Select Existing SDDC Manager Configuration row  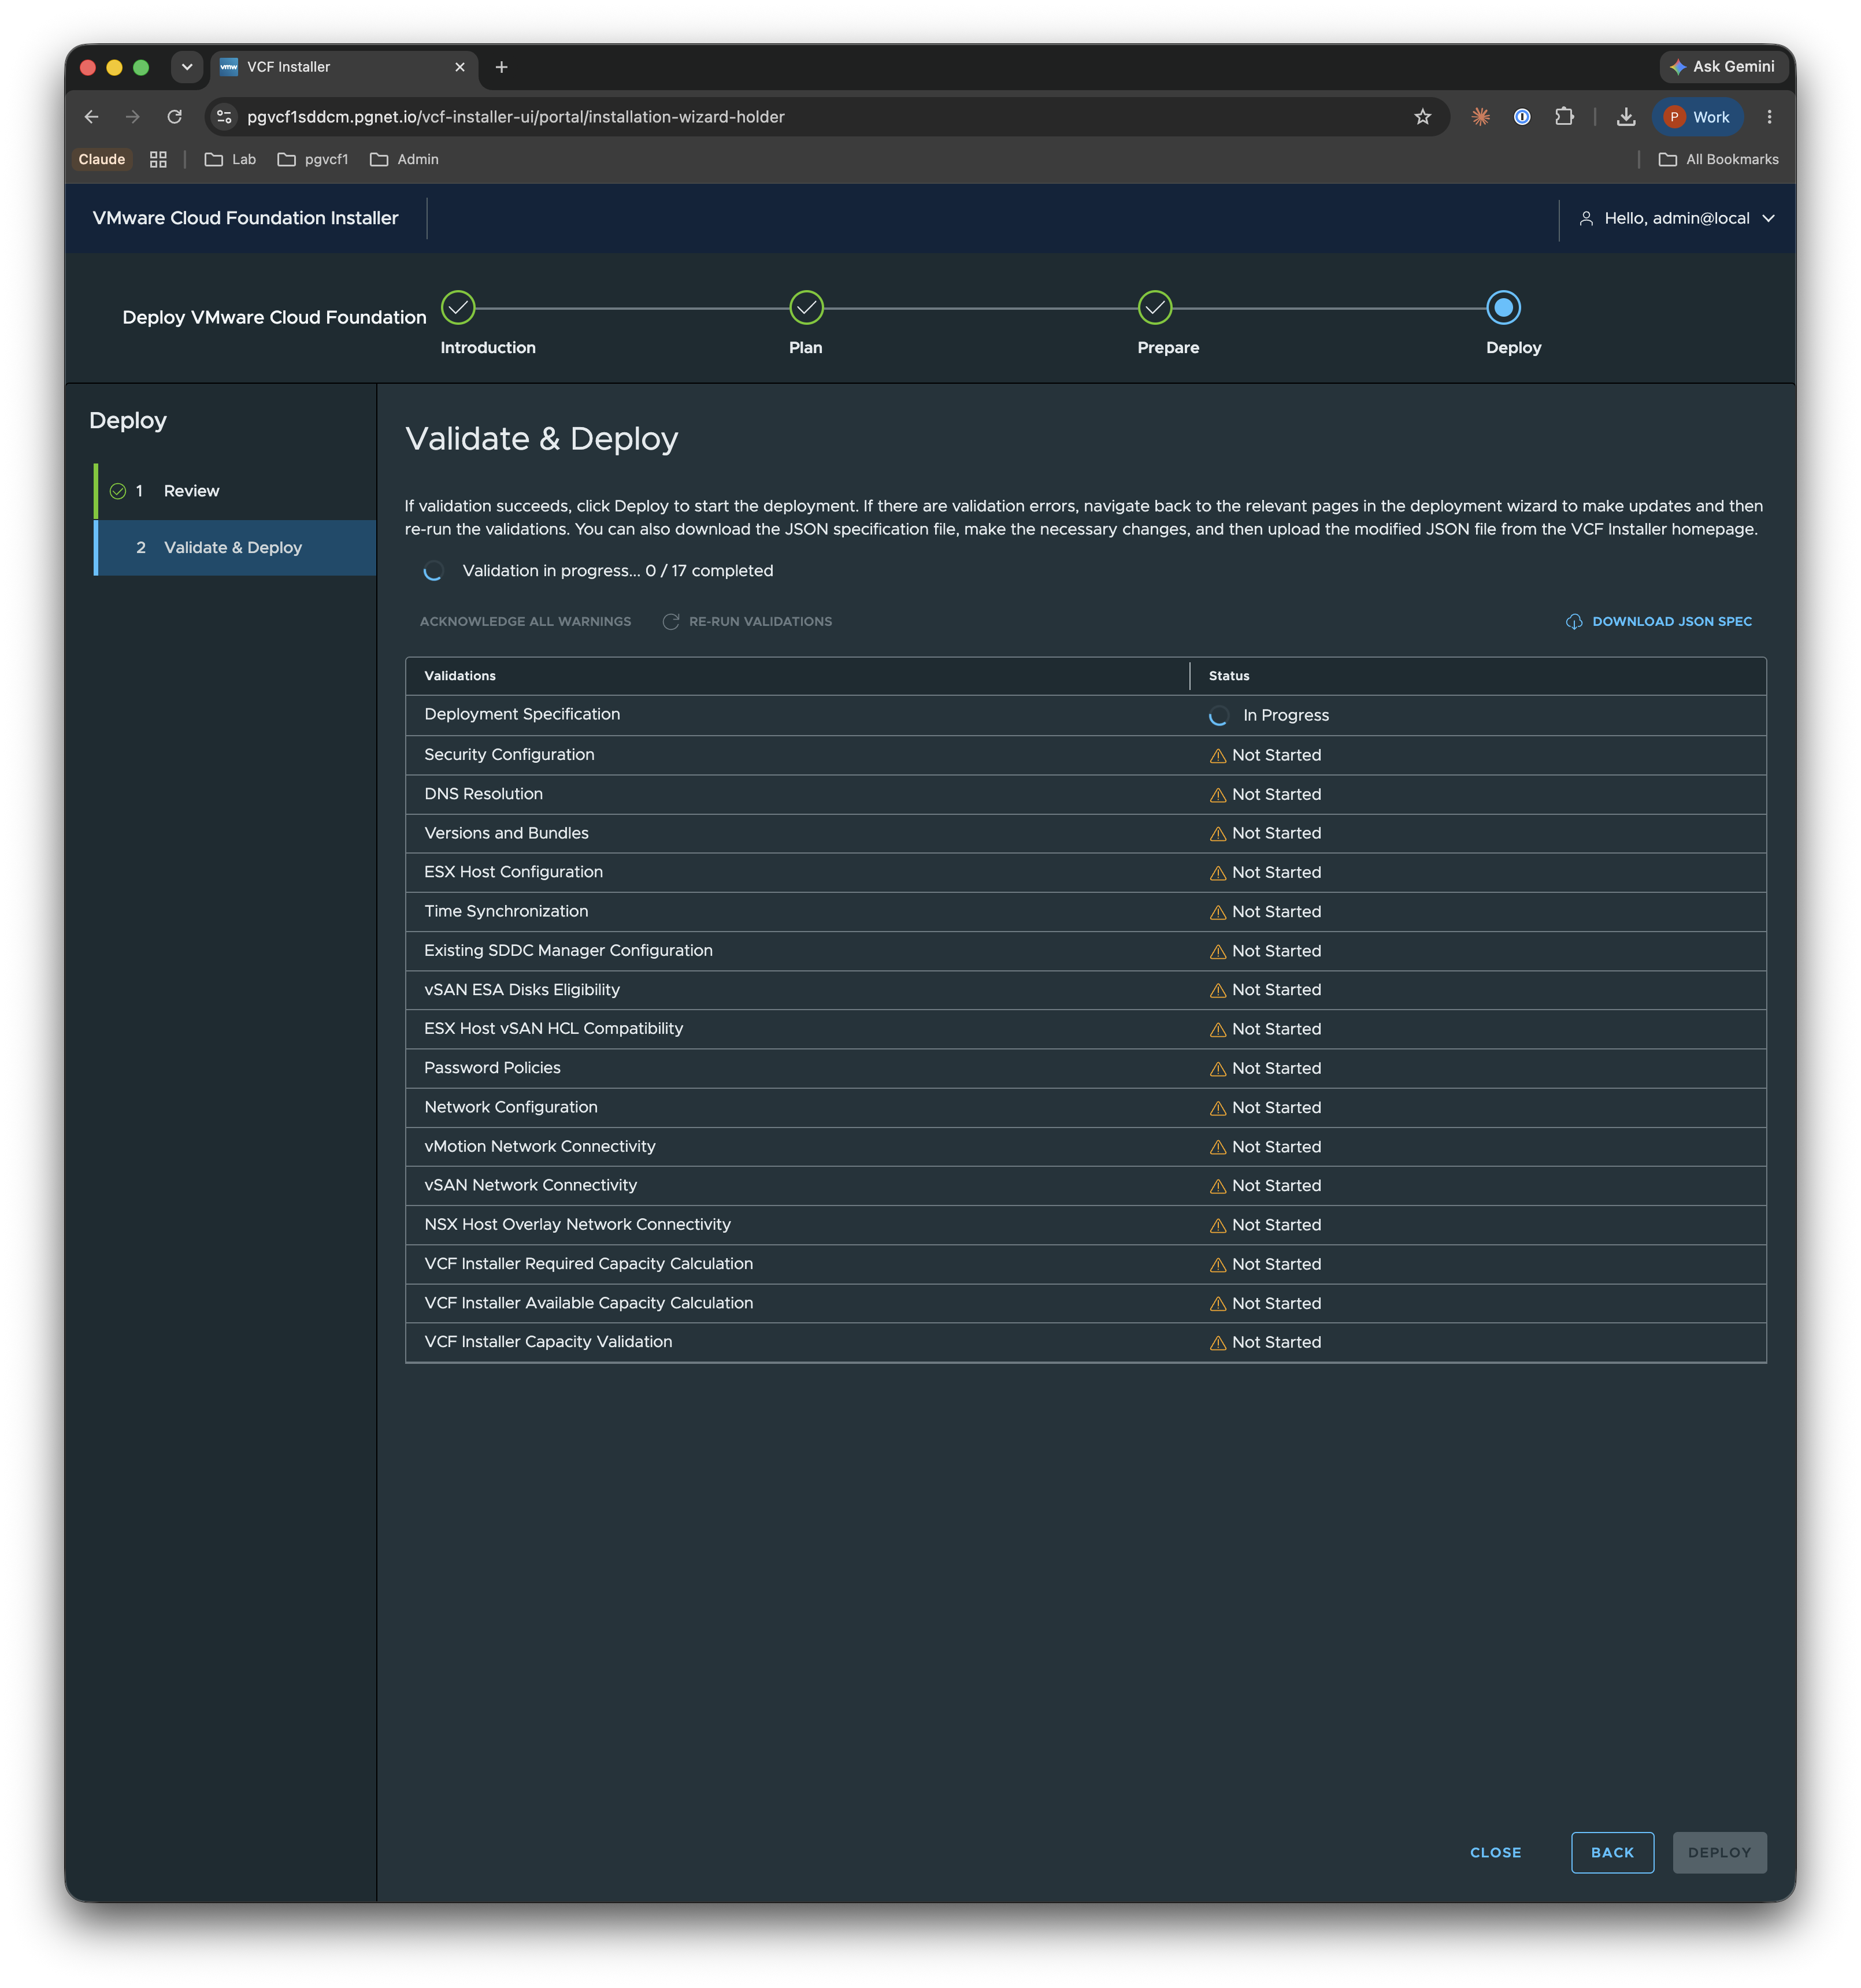click(1085, 951)
